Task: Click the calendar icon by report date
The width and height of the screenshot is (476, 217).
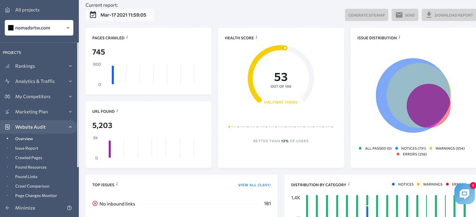Action: pos(93,15)
